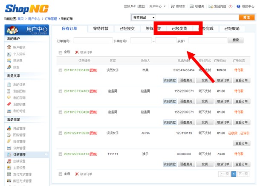The image size is (257, 186).
Task: Click the 退出 logout link
Action: click(141, 6)
